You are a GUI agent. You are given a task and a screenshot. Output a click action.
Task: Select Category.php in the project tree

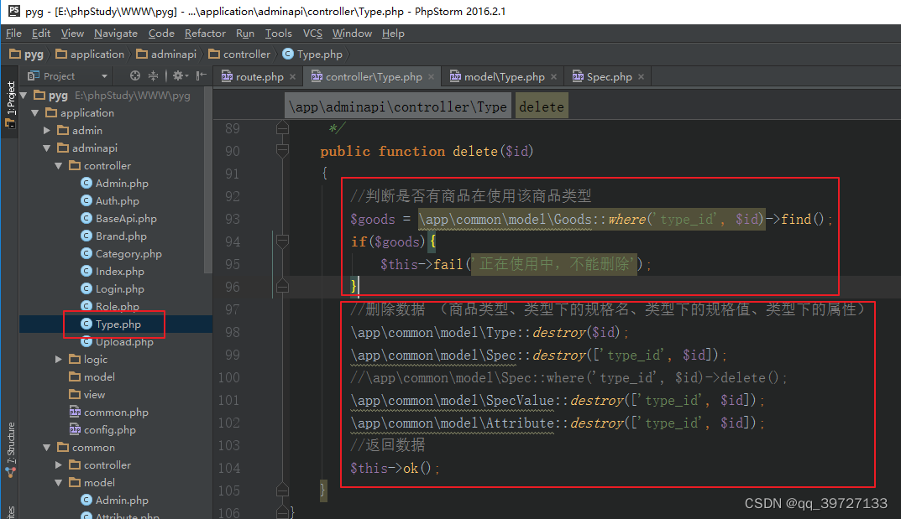point(121,253)
